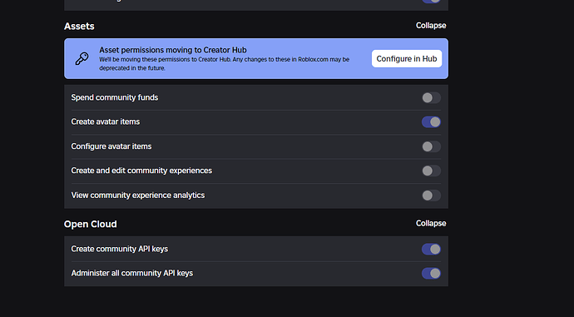574x317 pixels.
Task: Click the 'Create avatar items' label
Action: [x=106, y=121]
